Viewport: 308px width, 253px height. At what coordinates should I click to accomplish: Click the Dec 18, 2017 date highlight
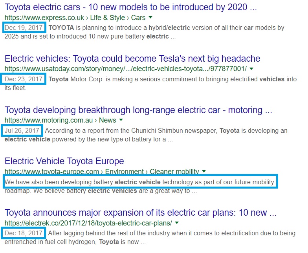(x=24, y=233)
